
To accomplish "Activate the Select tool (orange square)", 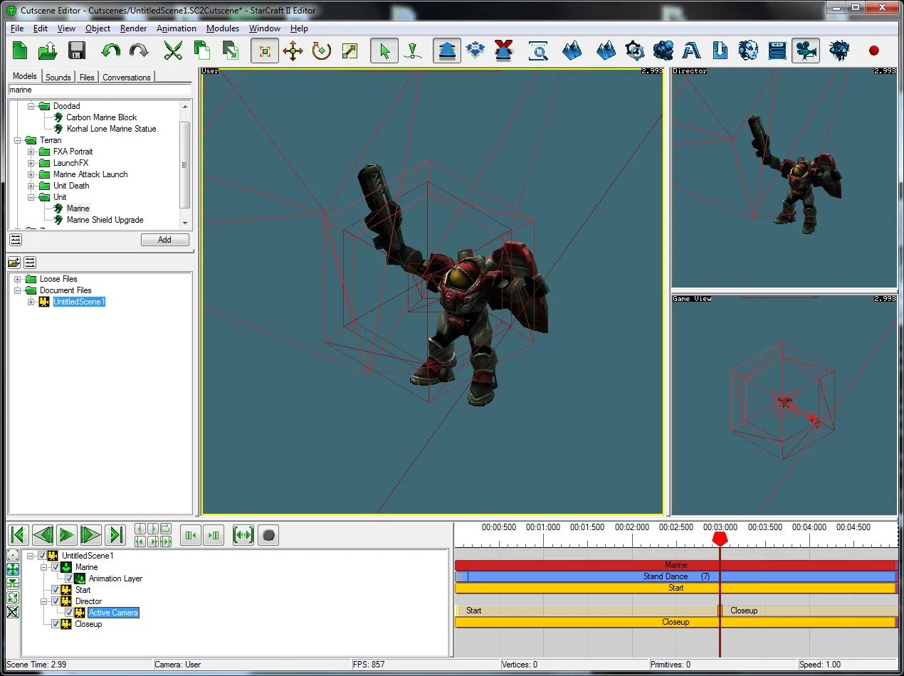I will (x=265, y=51).
